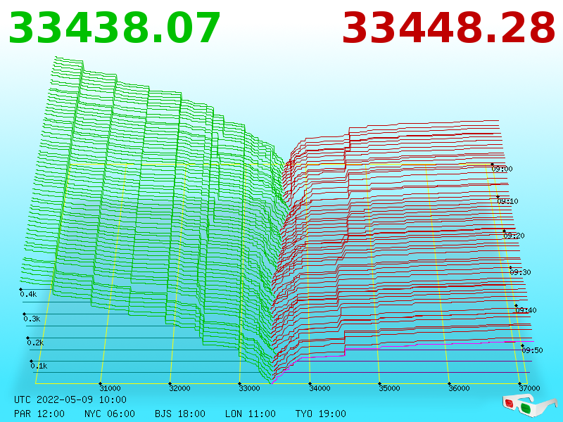Click the green bid price 33438.07
Screen dimensions: 563x422
click(x=114, y=28)
